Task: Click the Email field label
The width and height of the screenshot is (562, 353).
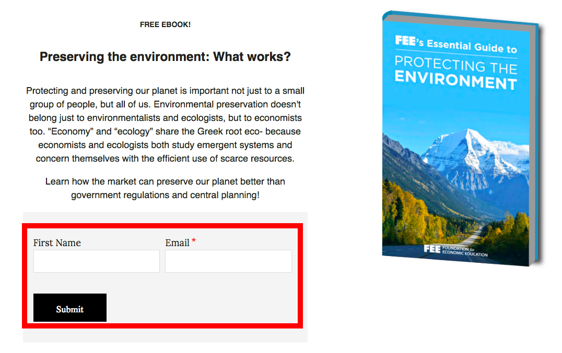Action: [177, 243]
